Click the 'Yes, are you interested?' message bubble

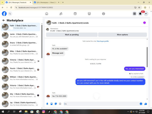(x=135, y=69)
